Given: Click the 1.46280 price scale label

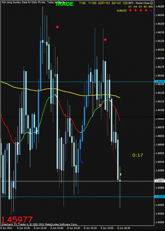Looking at the screenshot, I should click(160, 7).
